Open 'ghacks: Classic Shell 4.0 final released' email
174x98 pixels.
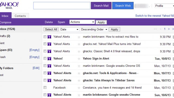click(111, 51)
